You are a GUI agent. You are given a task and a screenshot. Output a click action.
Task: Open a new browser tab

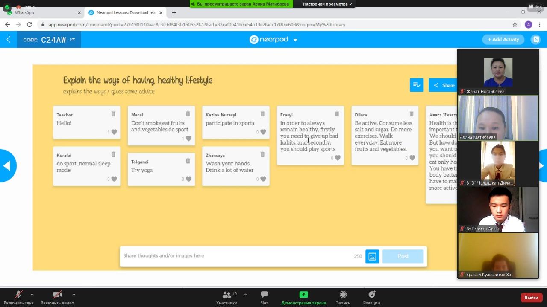[174, 13]
